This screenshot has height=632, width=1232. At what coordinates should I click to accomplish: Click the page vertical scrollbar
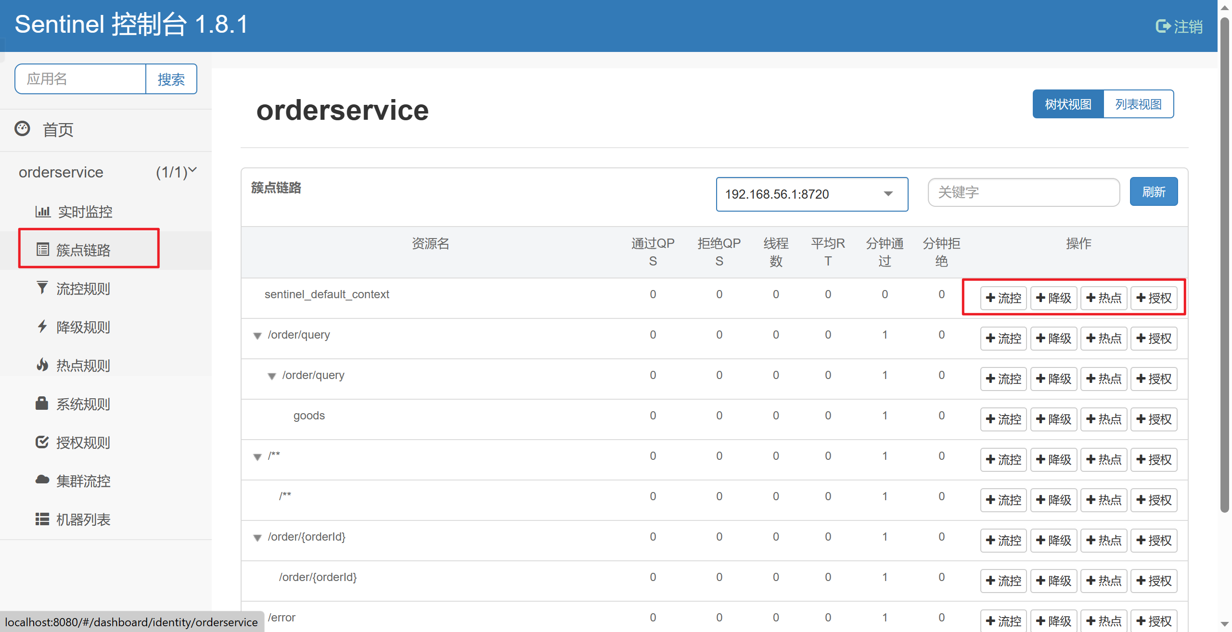pos(1225,265)
